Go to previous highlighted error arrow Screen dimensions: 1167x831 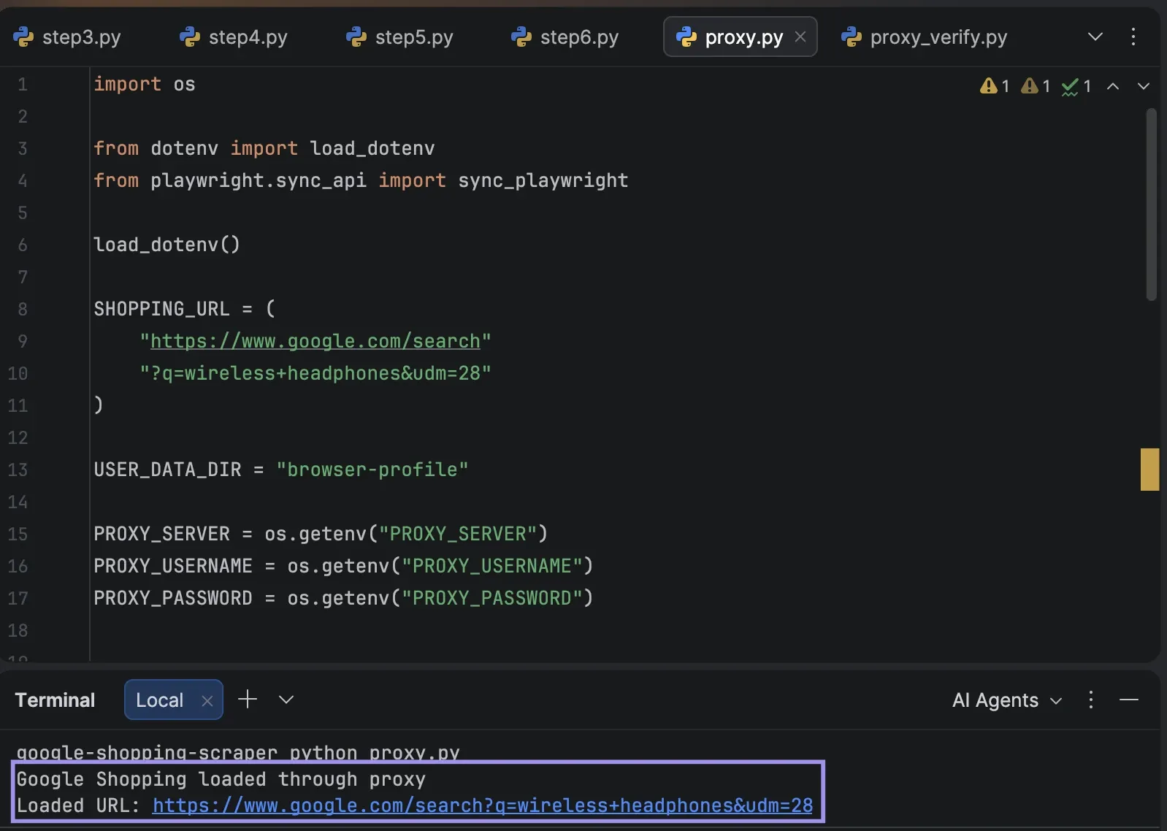(x=1113, y=86)
